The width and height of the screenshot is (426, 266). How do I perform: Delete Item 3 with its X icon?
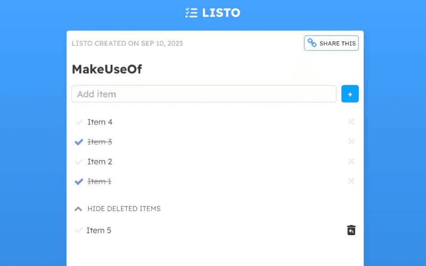pyautogui.click(x=351, y=142)
